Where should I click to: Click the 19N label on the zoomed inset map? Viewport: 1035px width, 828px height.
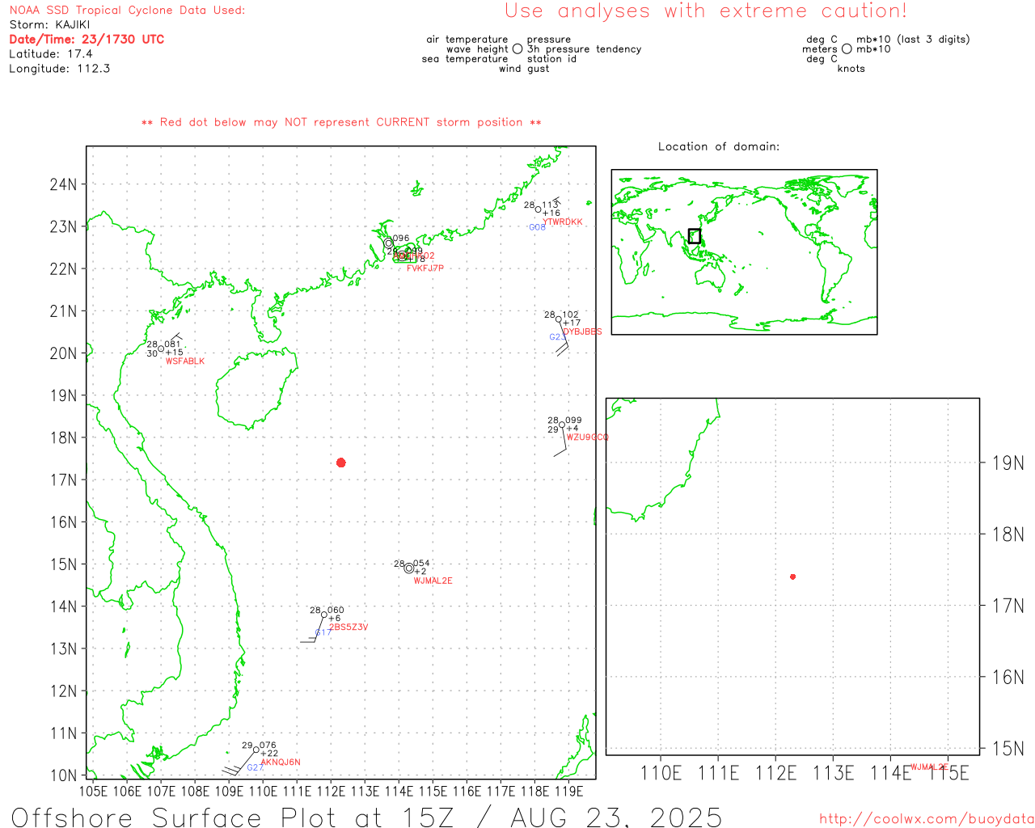click(1008, 463)
